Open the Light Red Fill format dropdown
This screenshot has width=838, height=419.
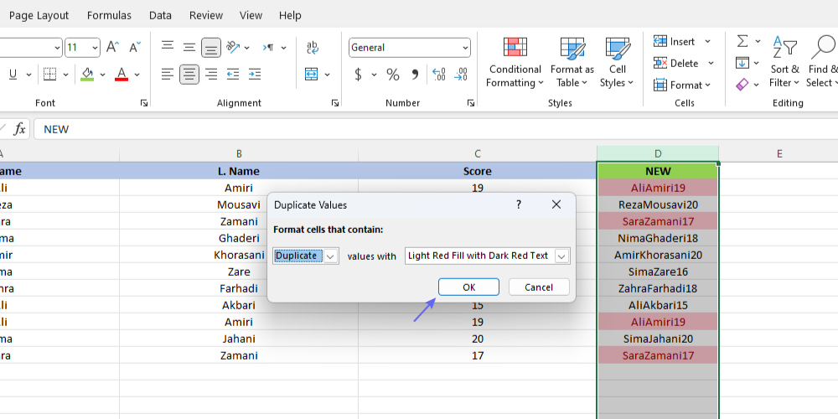pos(561,256)
